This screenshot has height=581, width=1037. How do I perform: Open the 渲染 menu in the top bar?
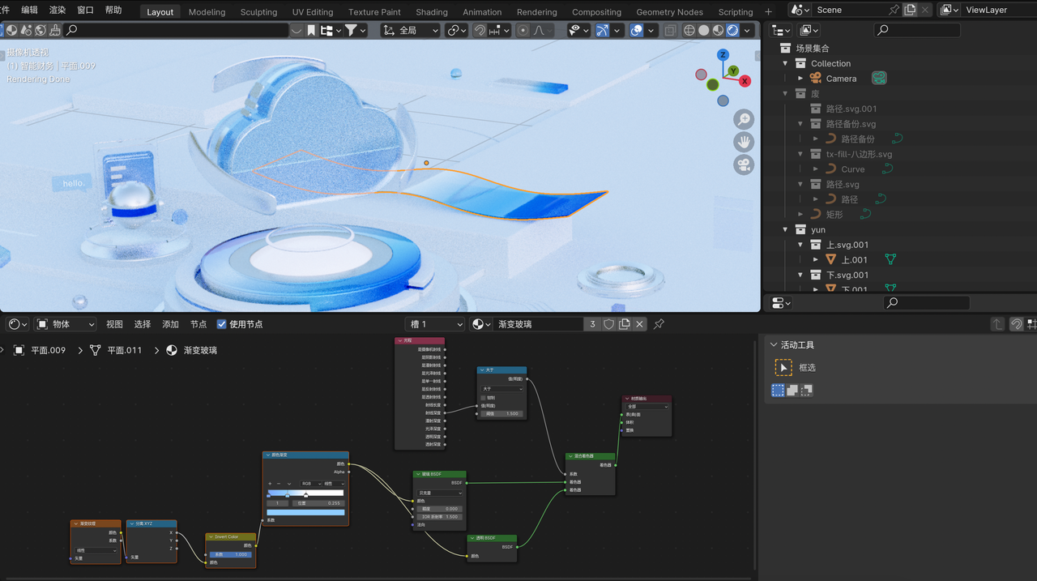coord(58,10)
